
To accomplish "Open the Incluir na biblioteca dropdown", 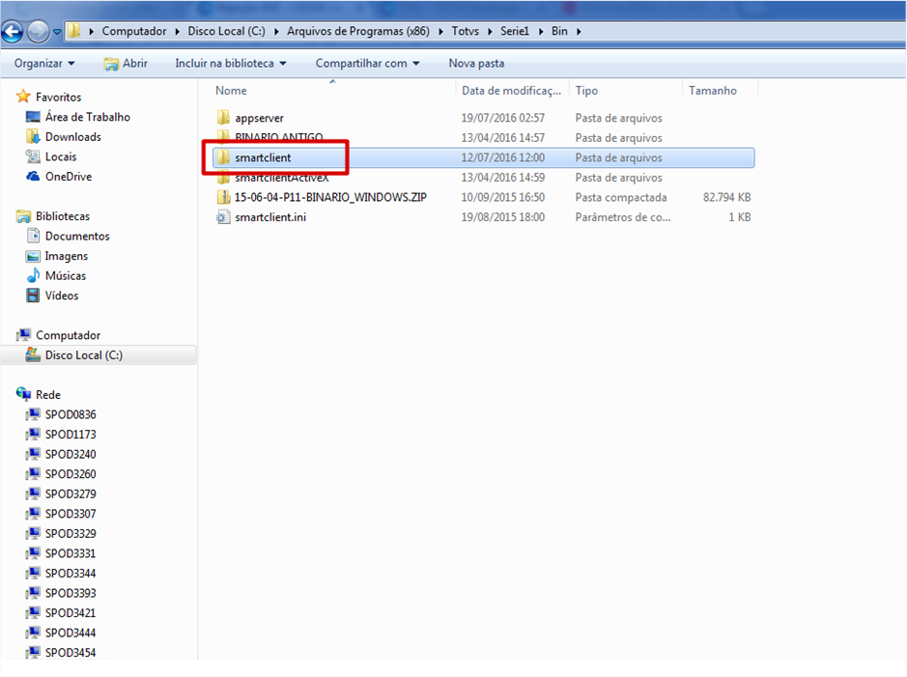I will click(231, 64).
